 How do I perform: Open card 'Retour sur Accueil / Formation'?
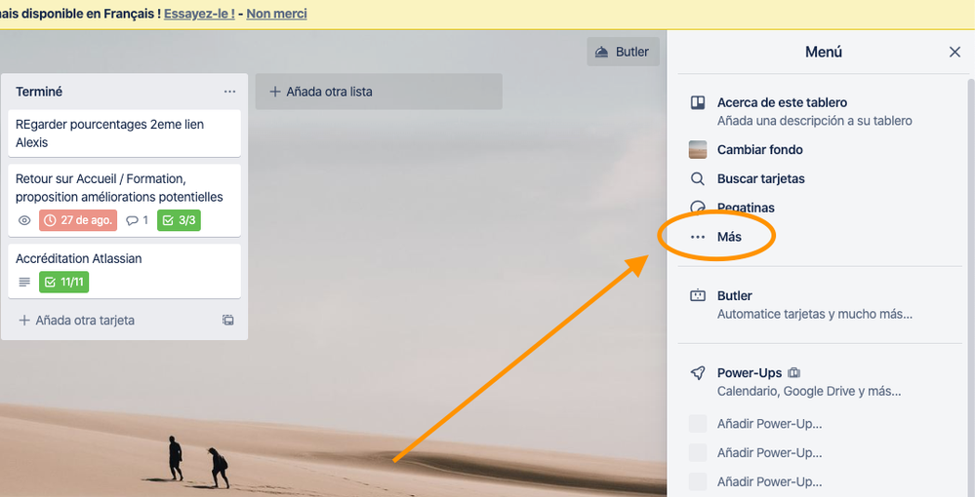coord(124,200)
